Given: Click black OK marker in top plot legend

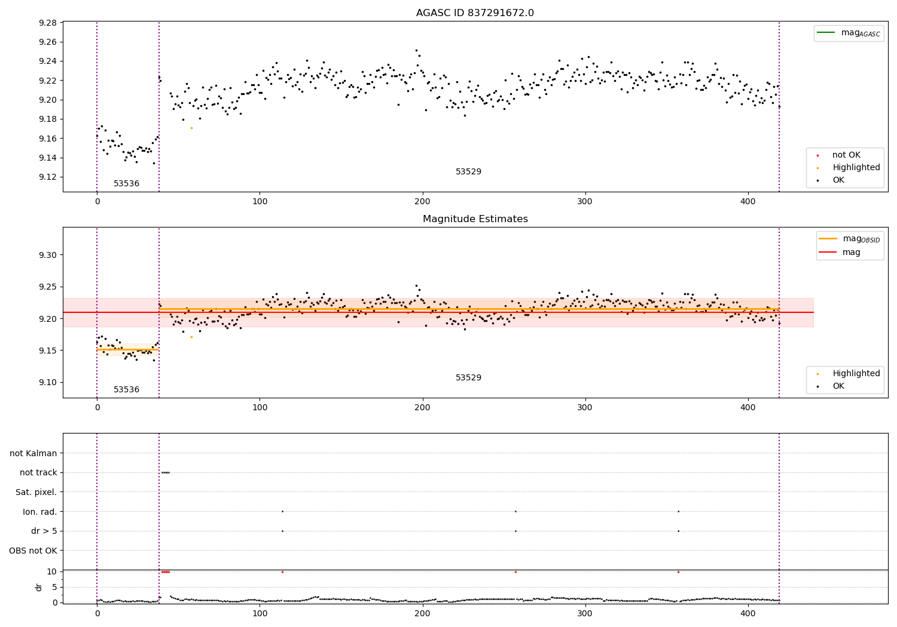Looking at the screenshot, I should tap(817, 180).
